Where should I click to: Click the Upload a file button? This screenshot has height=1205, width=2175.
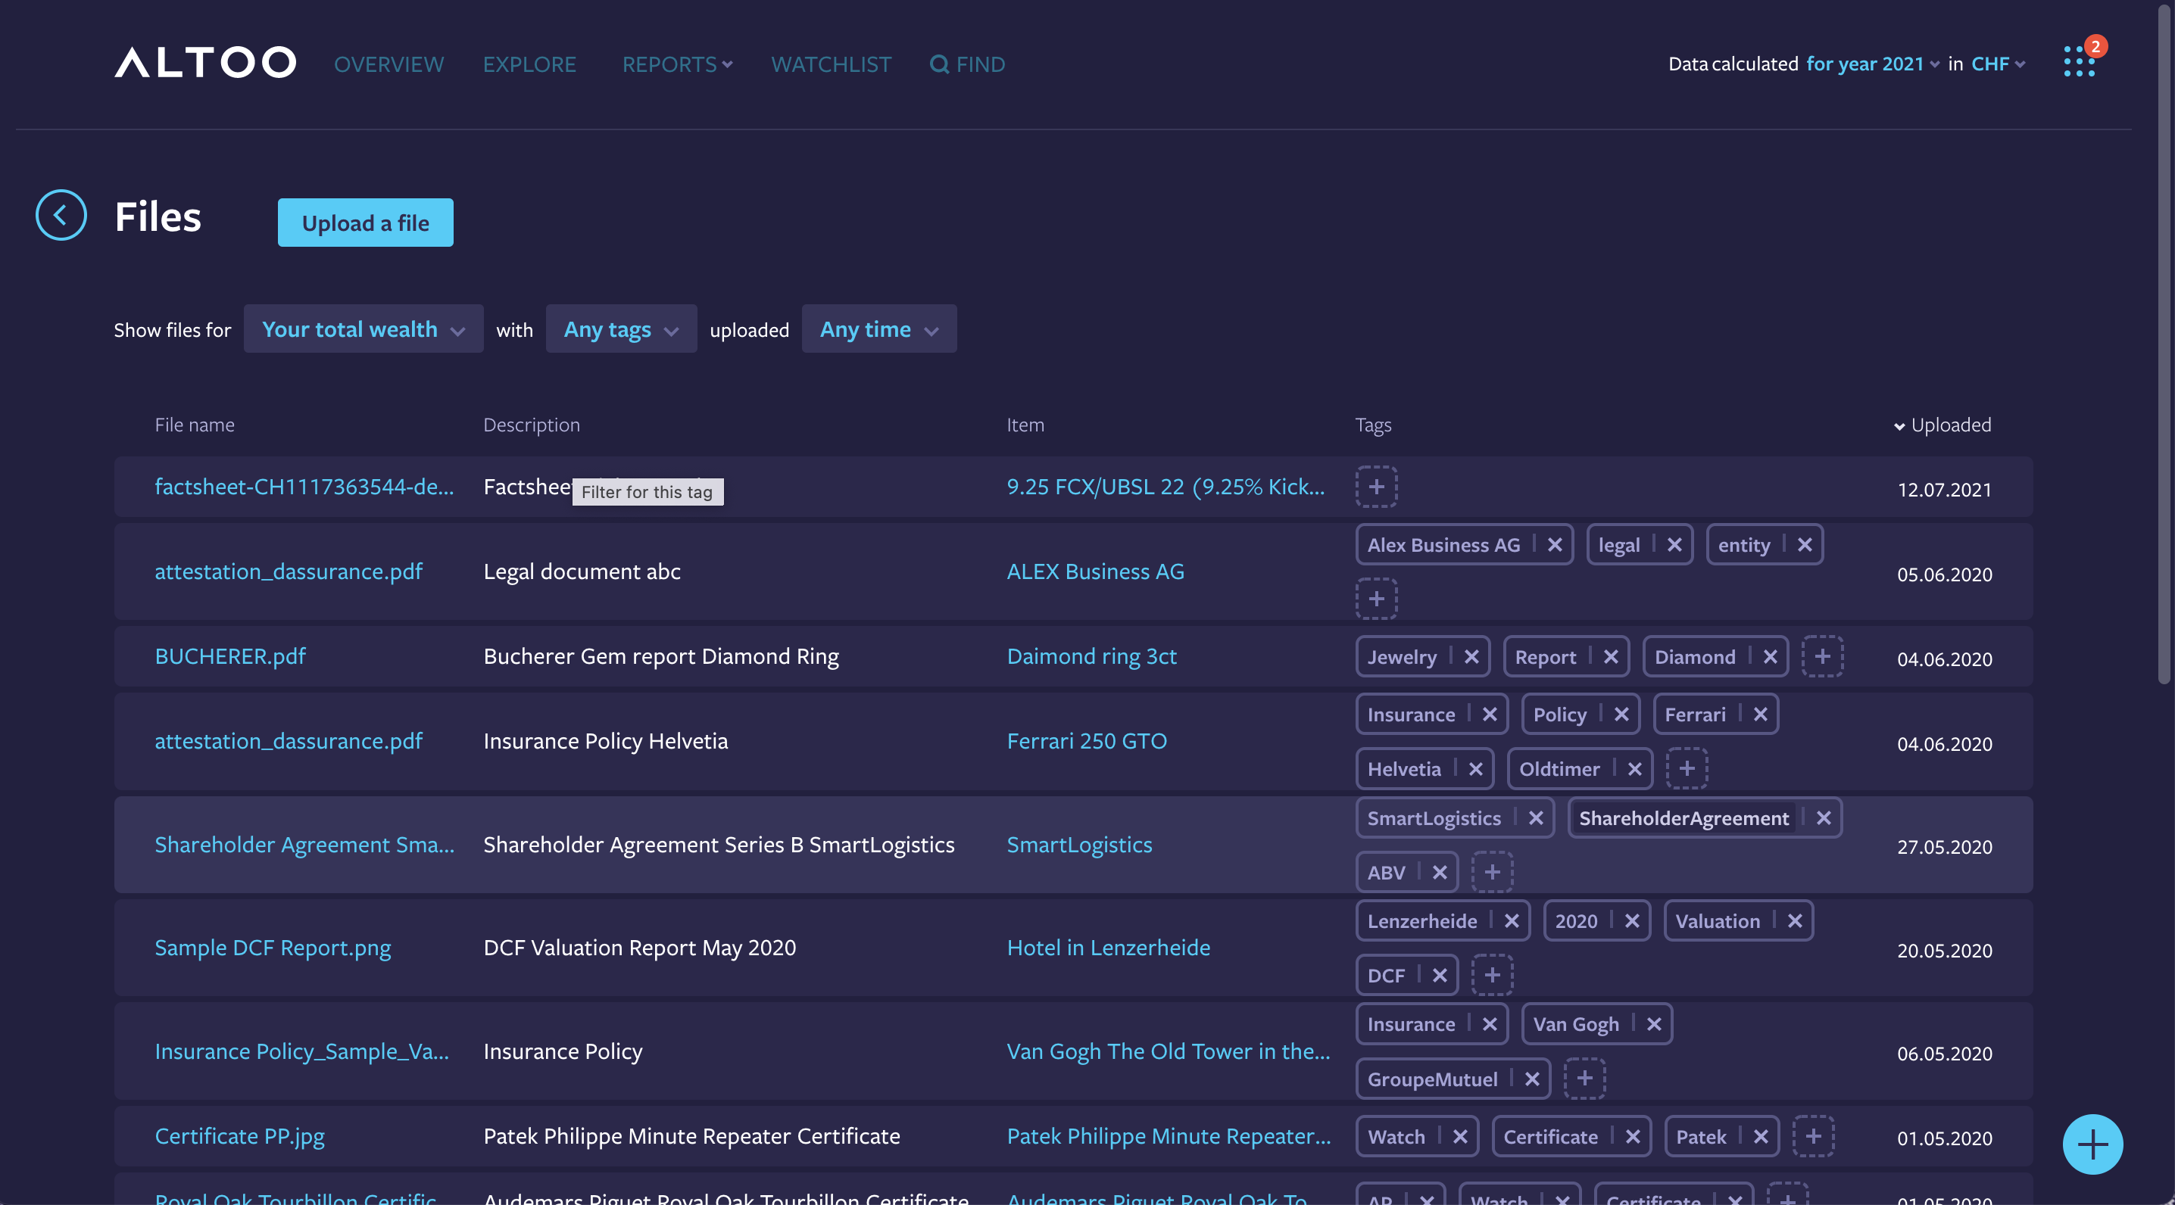click(366, 223)
